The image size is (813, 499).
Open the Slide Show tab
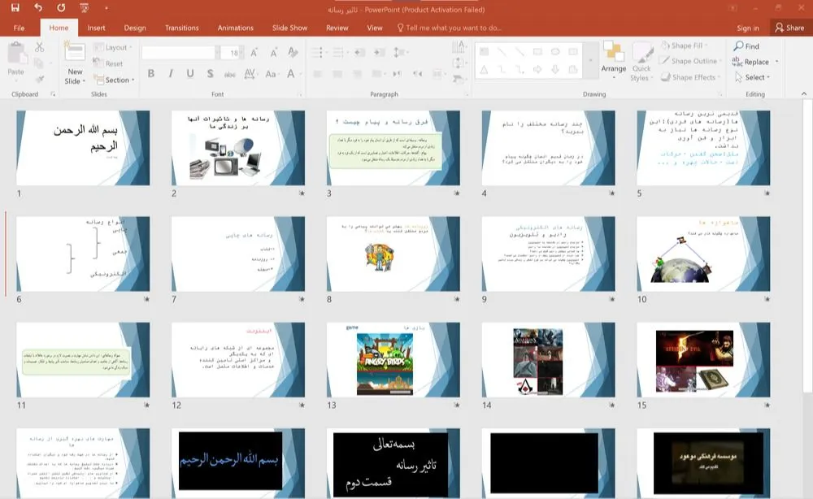[289, 28]
